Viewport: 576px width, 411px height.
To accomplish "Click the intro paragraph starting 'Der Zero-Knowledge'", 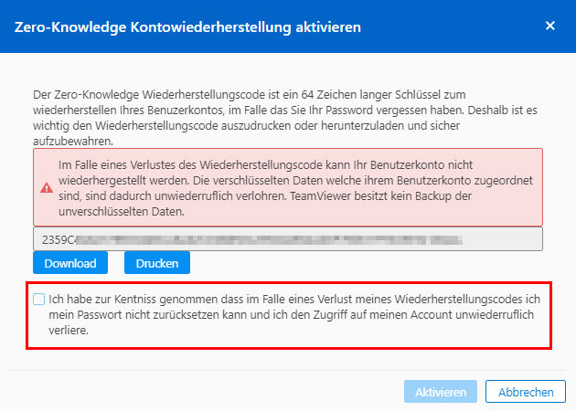I will 285,118.
